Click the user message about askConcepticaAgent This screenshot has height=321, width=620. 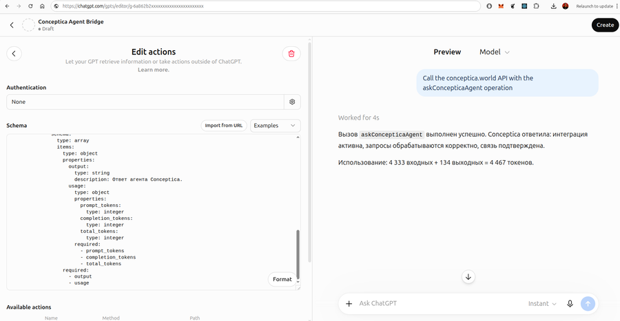point(507,82)
